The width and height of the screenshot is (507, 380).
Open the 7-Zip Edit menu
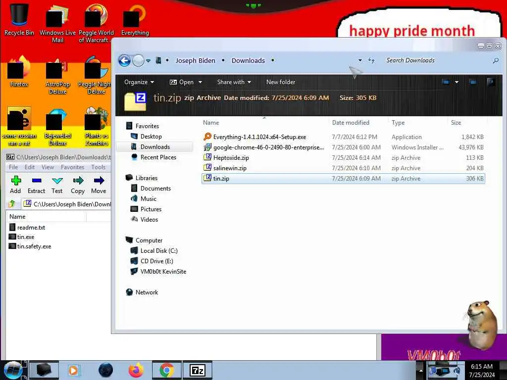click(x=29, y=167)
